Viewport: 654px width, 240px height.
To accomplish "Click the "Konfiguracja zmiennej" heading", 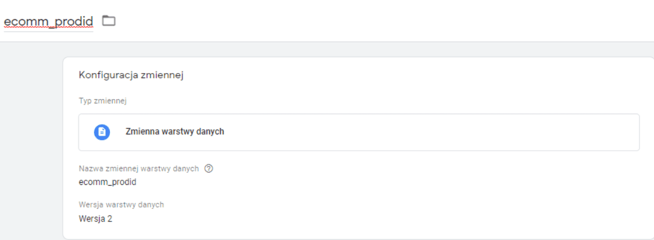I will pos(131,75).
